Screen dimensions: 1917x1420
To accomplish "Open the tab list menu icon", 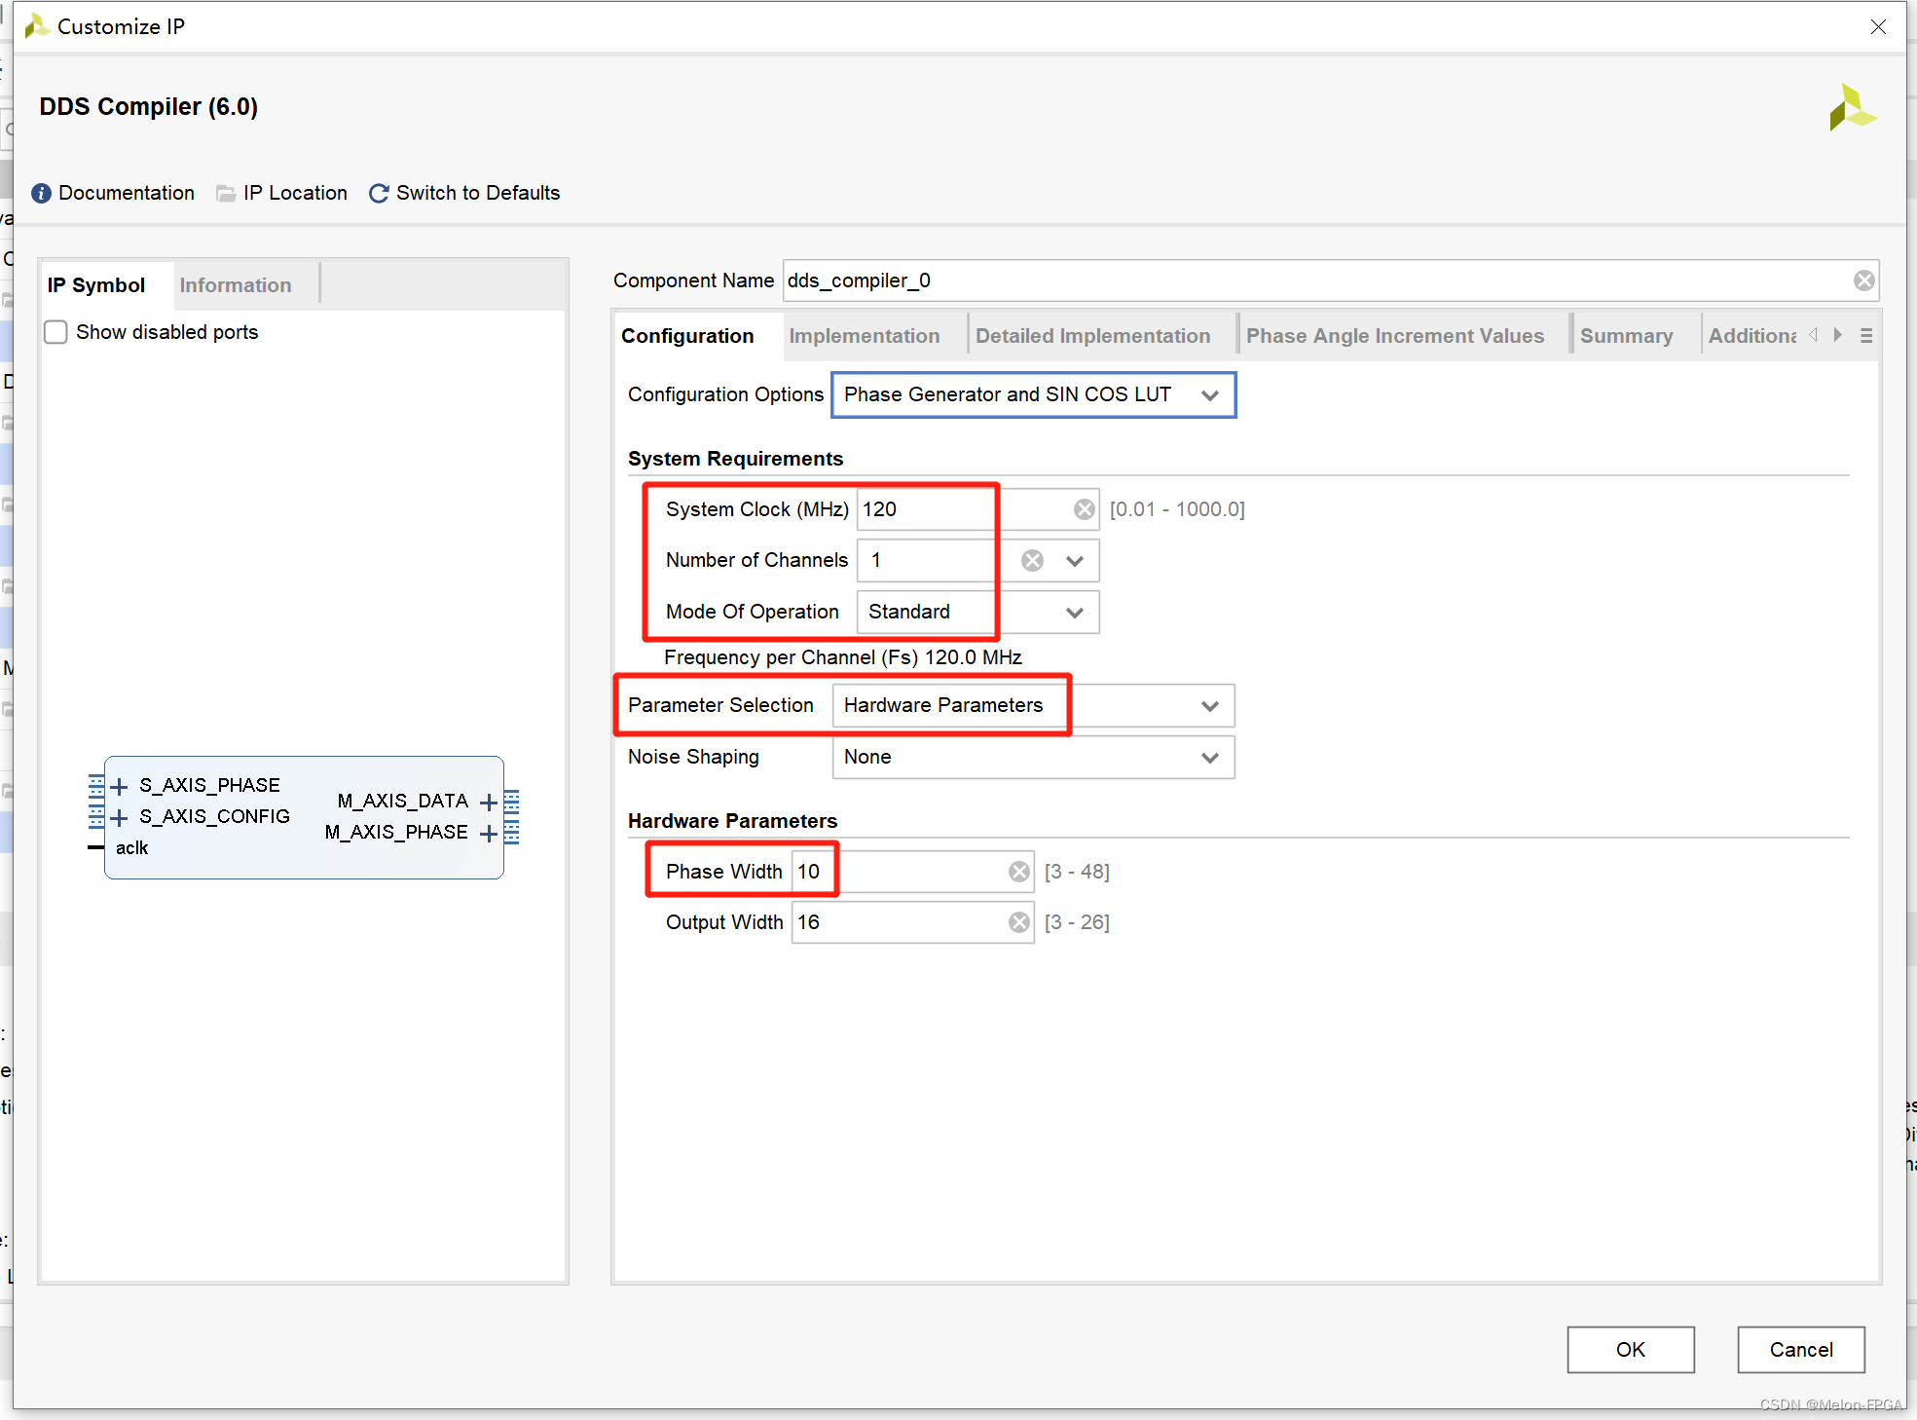I will tap(1865, 336).
